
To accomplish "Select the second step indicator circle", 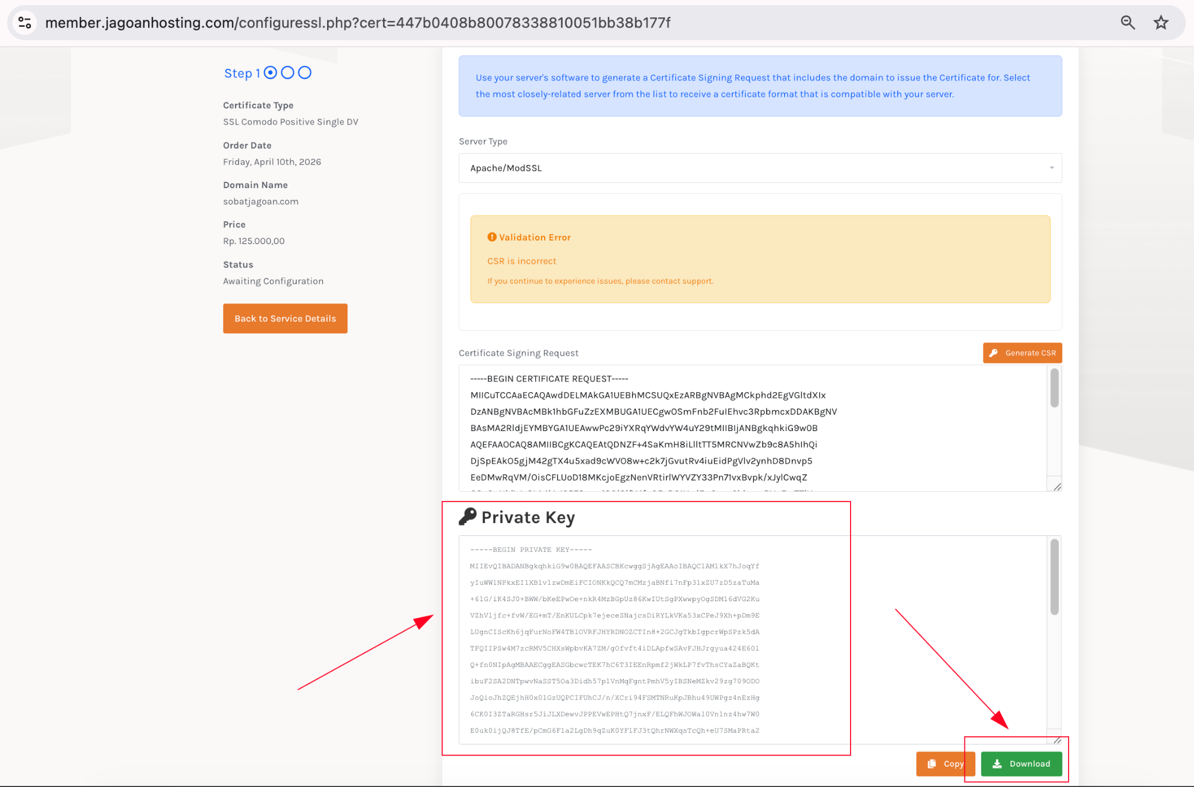I will (x=287, y=73).
